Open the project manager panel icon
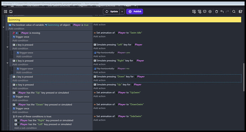This screenshot has height=132, width=246. [5, 12]
